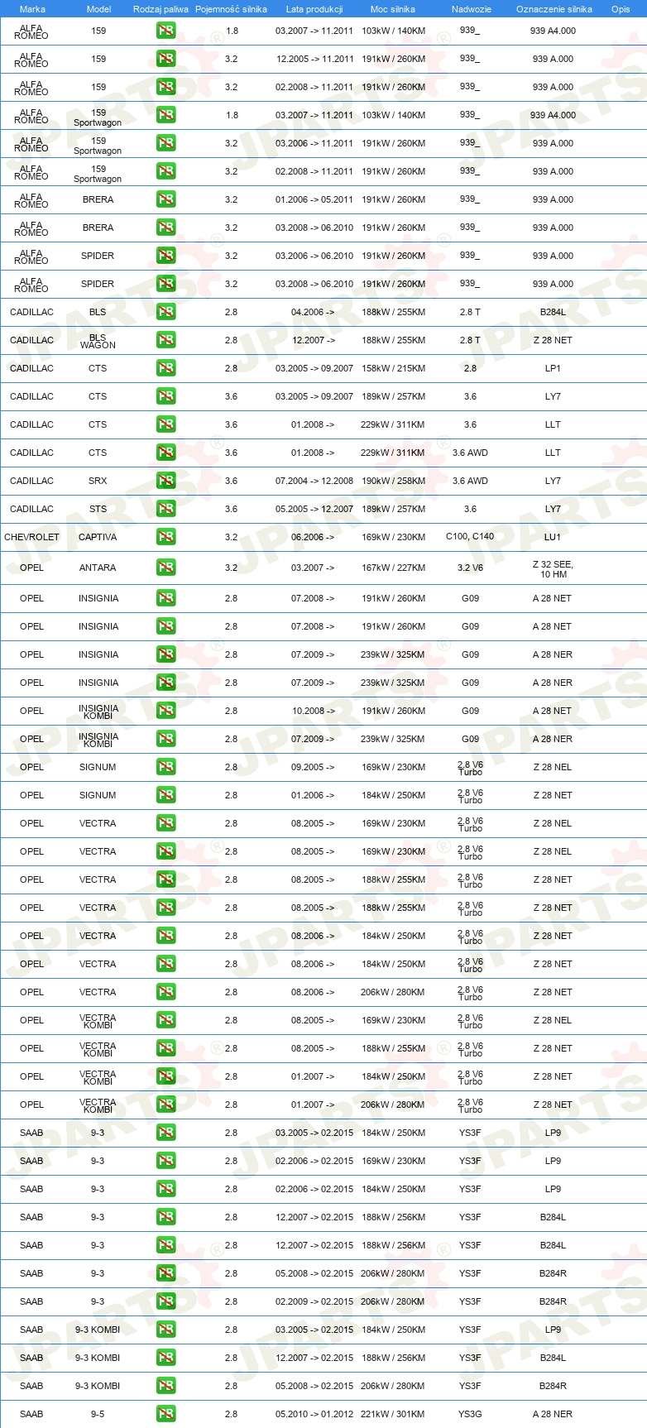Click the Moc silnika column header
This screenshot has height=1428, width=647.
point(393,9)
